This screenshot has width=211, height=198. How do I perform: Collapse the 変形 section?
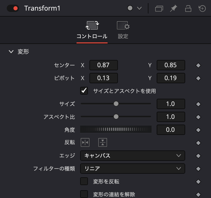pyautogui.click(x=11, y=51)
